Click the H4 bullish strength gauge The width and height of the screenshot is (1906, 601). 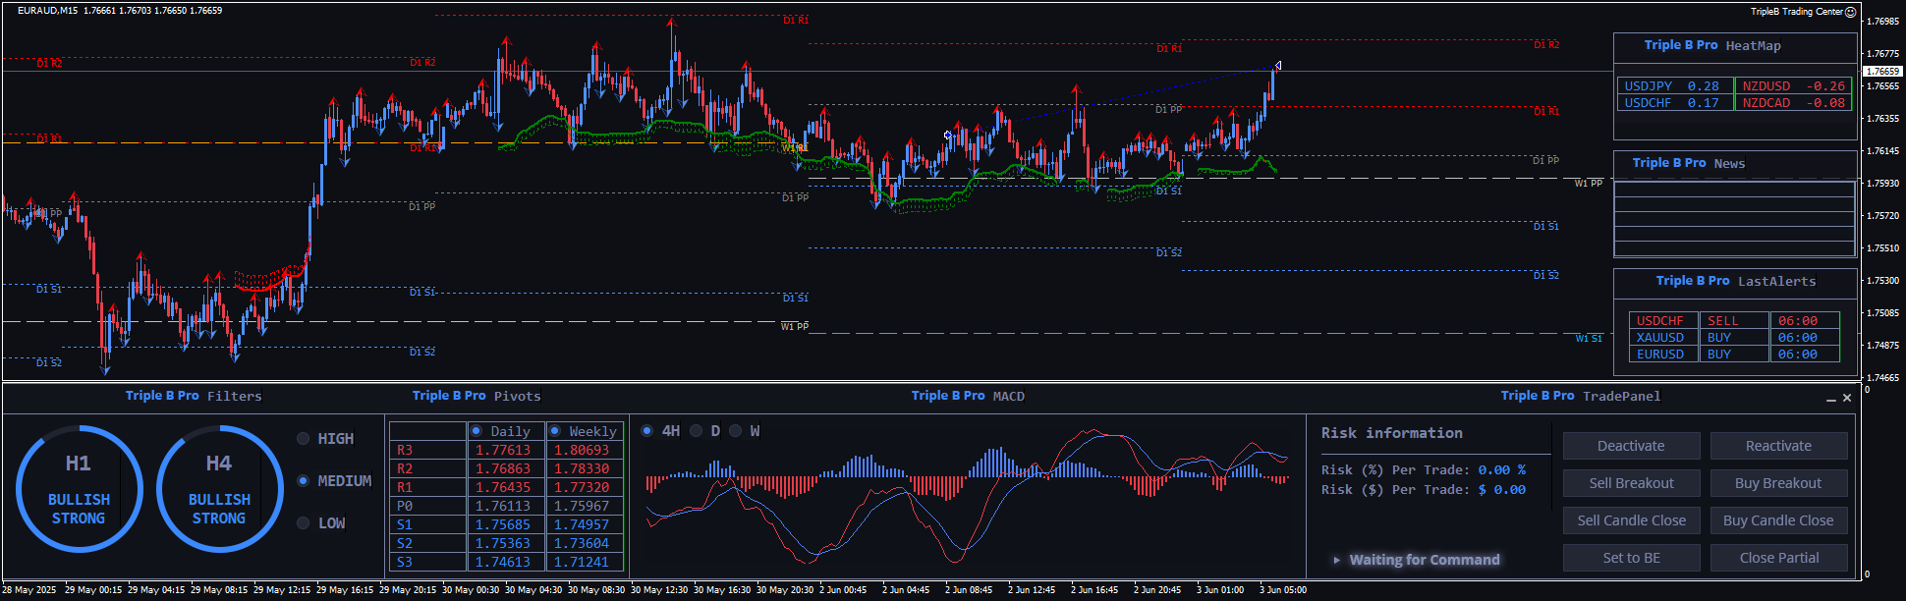(x=219, y=489)
